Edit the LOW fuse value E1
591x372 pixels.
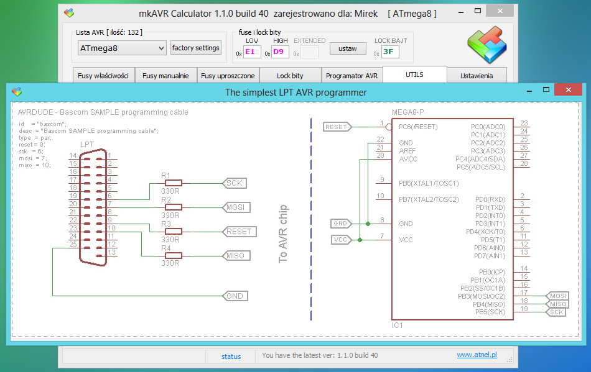pos(252,52)
